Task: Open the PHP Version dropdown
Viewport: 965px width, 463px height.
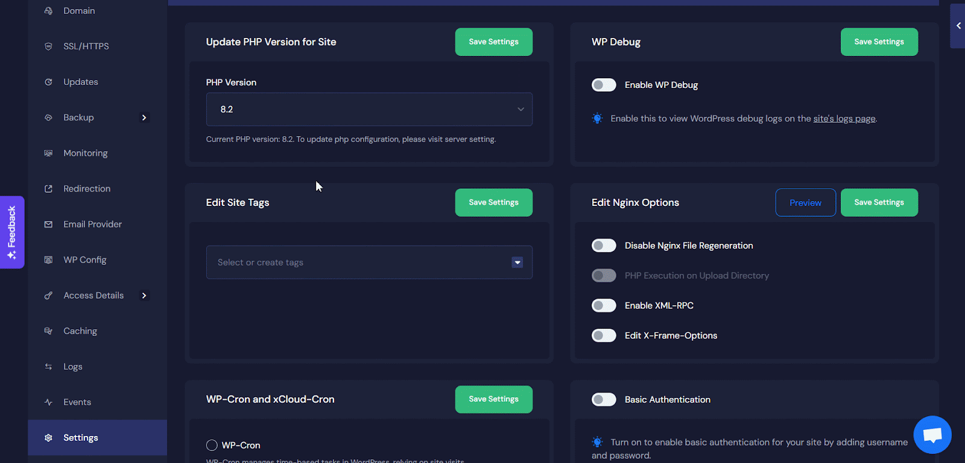Action: [369, 109]
